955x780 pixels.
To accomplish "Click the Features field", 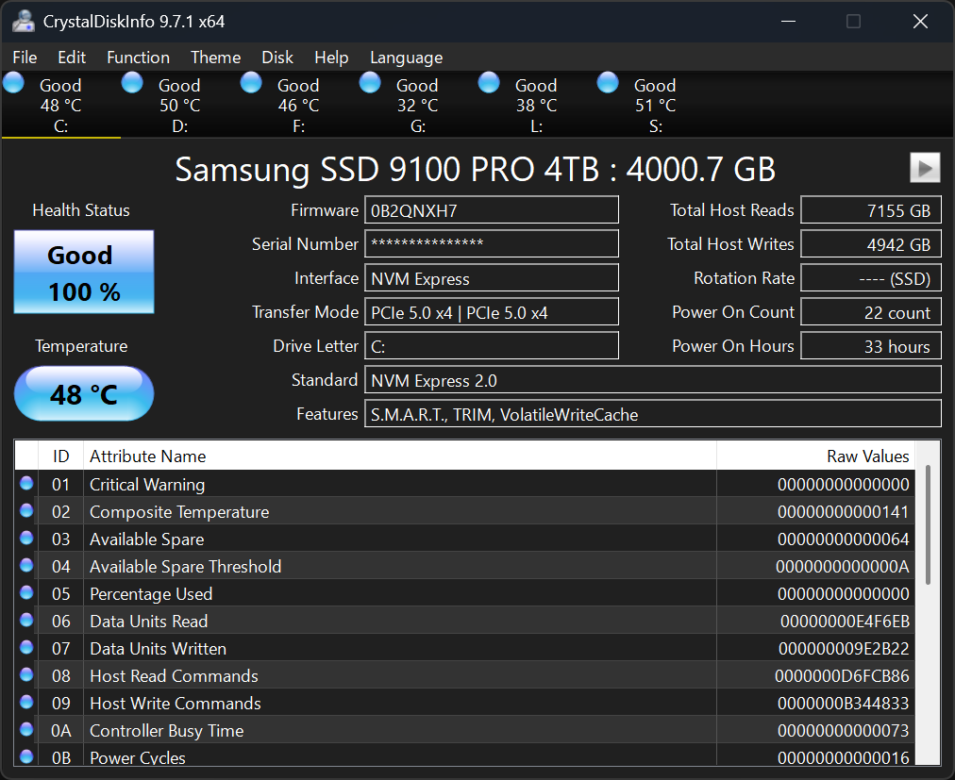I will (x=653, y=414).
